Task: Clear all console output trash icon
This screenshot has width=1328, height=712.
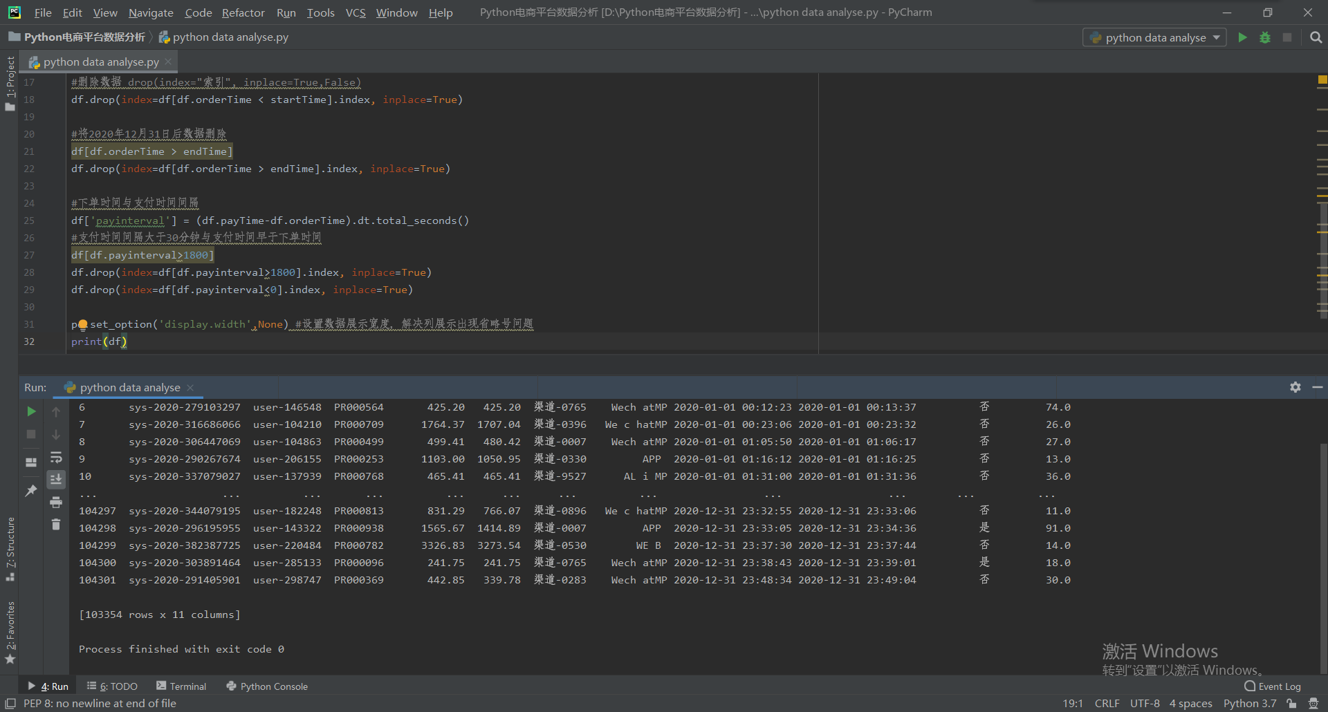Action: 56,525
